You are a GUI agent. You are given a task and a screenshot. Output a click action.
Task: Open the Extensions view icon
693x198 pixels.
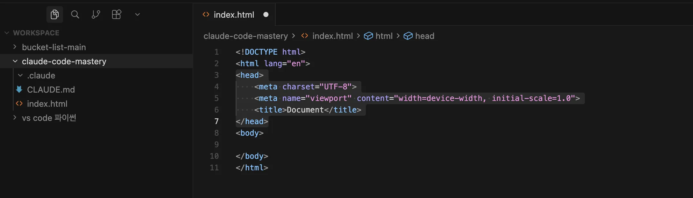click(x=116, y=14)
